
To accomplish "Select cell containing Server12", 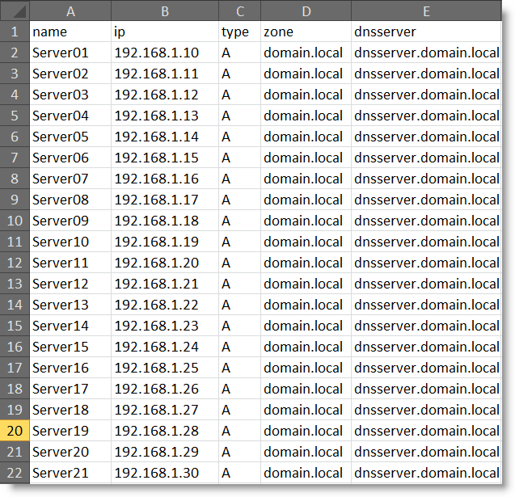I will [x=70, y=284].
